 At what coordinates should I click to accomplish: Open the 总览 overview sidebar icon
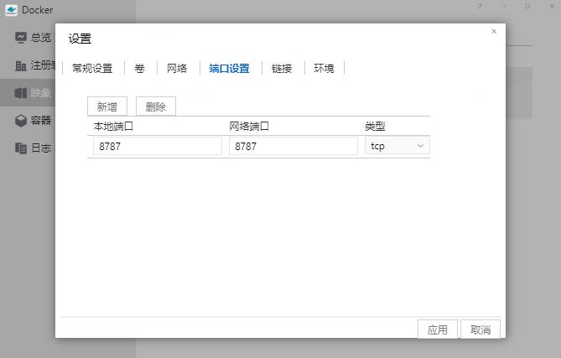(x=21, y=38)
